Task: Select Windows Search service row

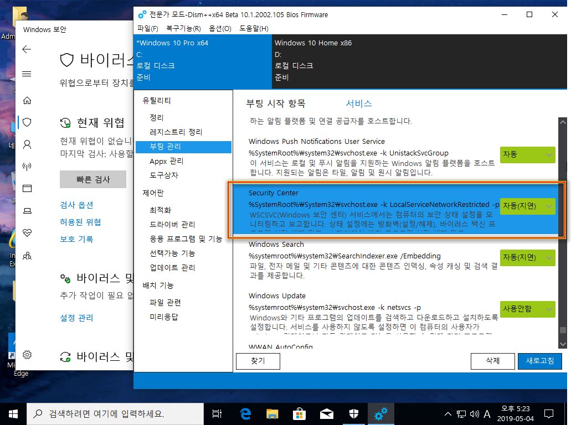Action: 395,260
